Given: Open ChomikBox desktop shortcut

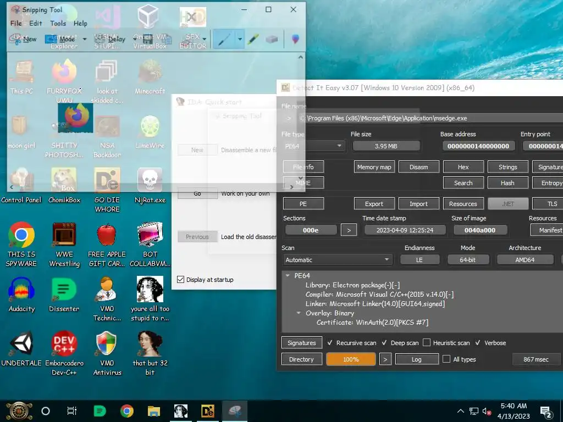Looking at the screenshot, I should tap(64, 185).
